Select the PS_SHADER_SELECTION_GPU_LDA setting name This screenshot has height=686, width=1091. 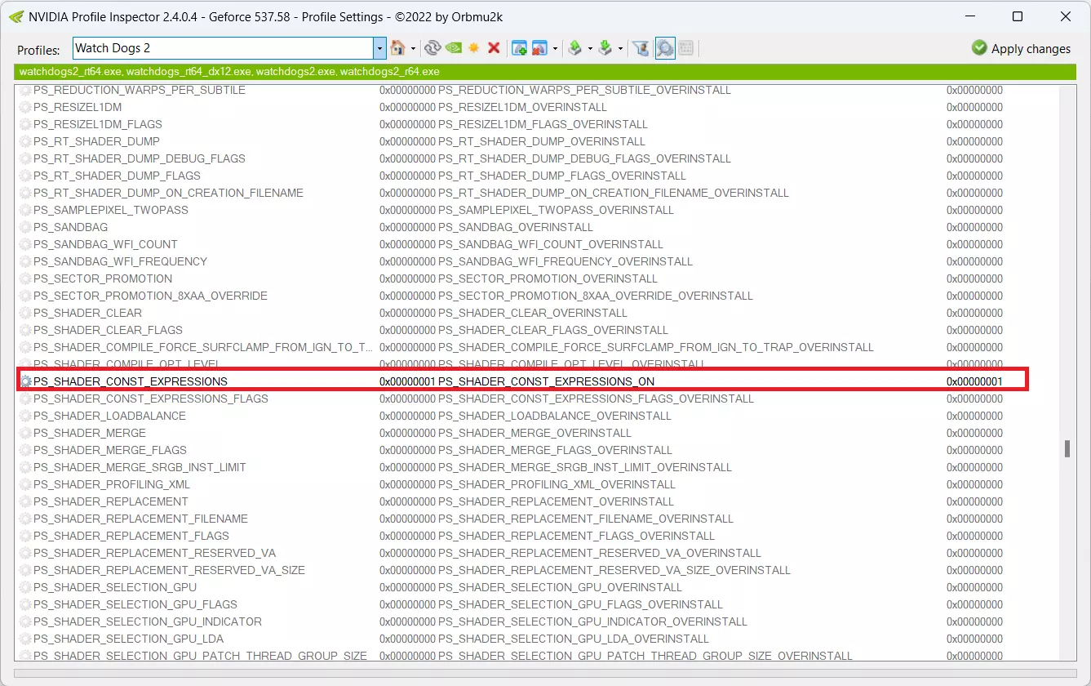[x=128, y=639]
